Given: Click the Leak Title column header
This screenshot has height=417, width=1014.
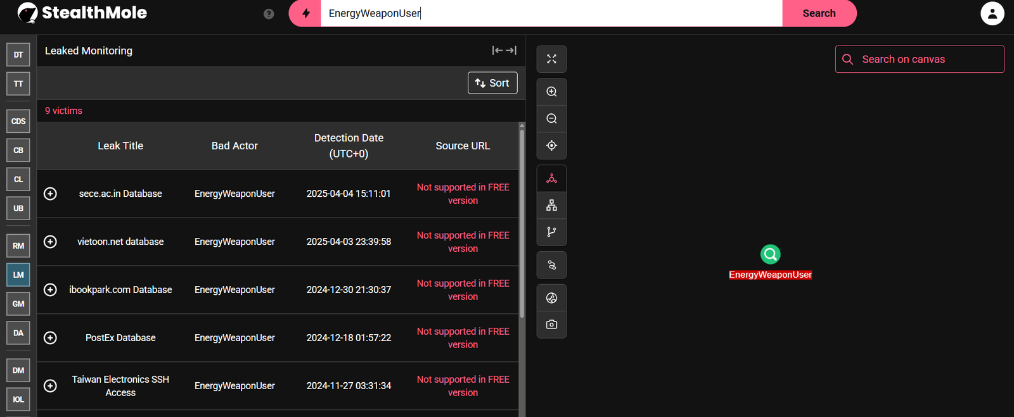Looking at the screenshot, I should [120, 146].
